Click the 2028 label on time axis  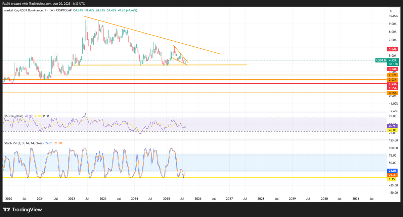[261, 199]
